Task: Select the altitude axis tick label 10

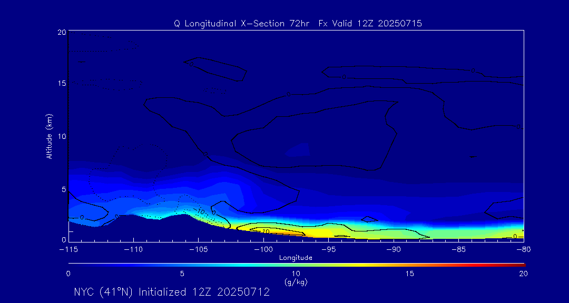Action: coord(62,136)
